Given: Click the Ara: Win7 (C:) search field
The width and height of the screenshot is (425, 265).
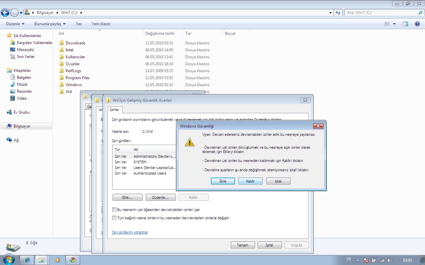Looking at the screenshot, I should coord(381,13).
